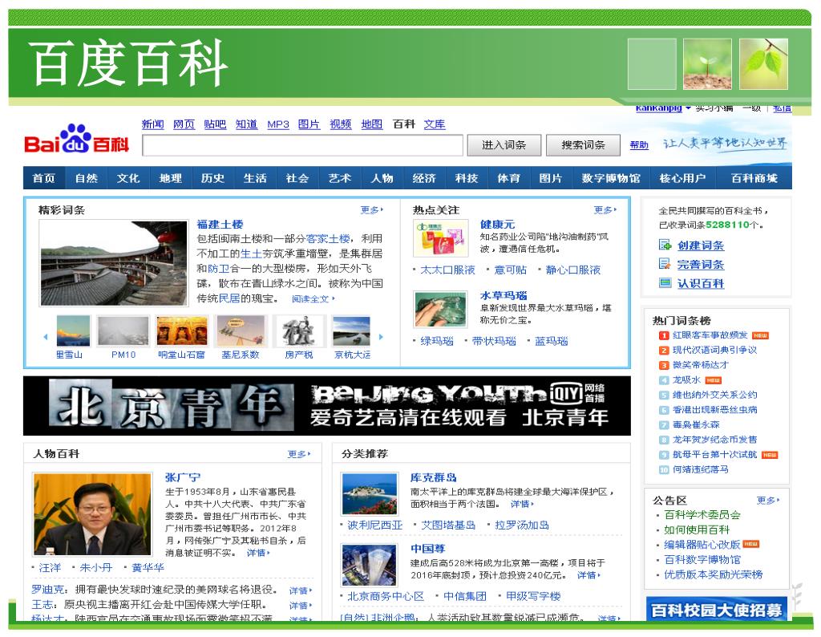Open the 文库 top link
Viewport: 821px width, 637px height.
coord(435,124)
